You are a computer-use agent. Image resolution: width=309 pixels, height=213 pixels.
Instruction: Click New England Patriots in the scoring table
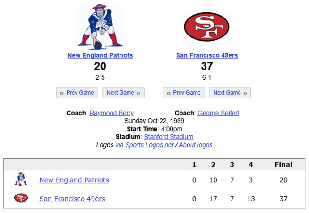pos(74,180)
